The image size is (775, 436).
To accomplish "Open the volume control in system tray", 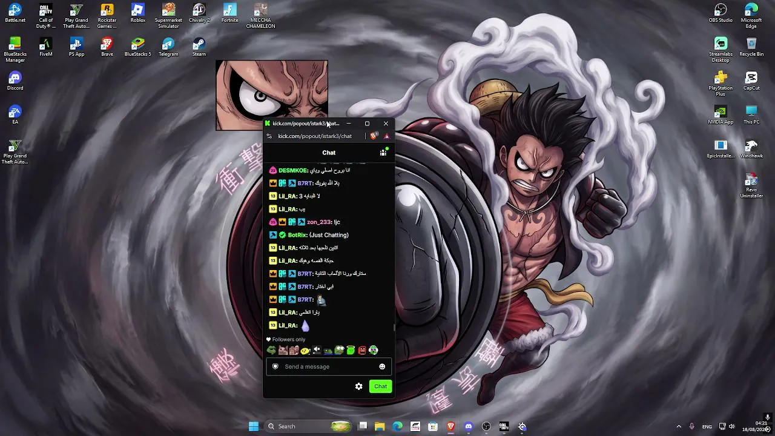I will pos(732,426).
